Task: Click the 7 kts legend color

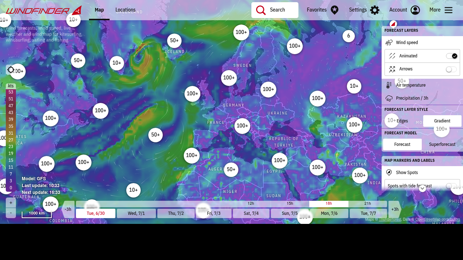Action: click(x=11, y=174)
